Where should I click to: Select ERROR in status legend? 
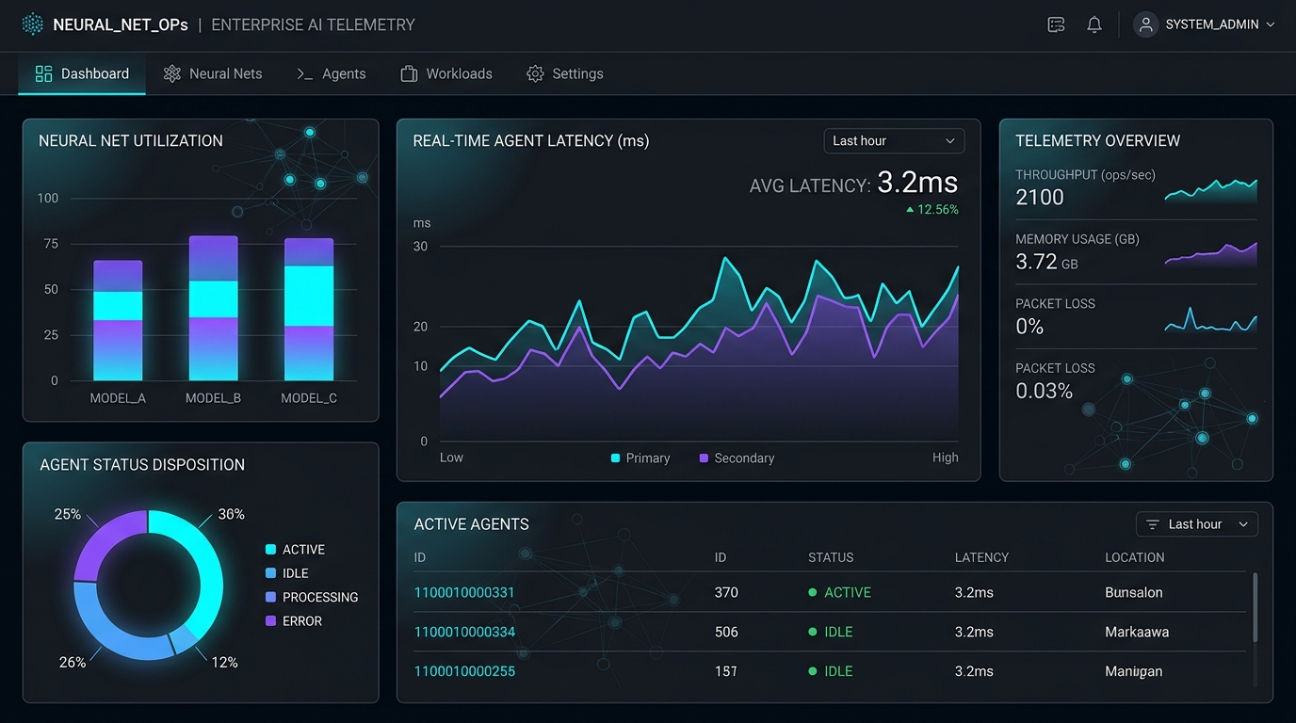pos(294,621)
